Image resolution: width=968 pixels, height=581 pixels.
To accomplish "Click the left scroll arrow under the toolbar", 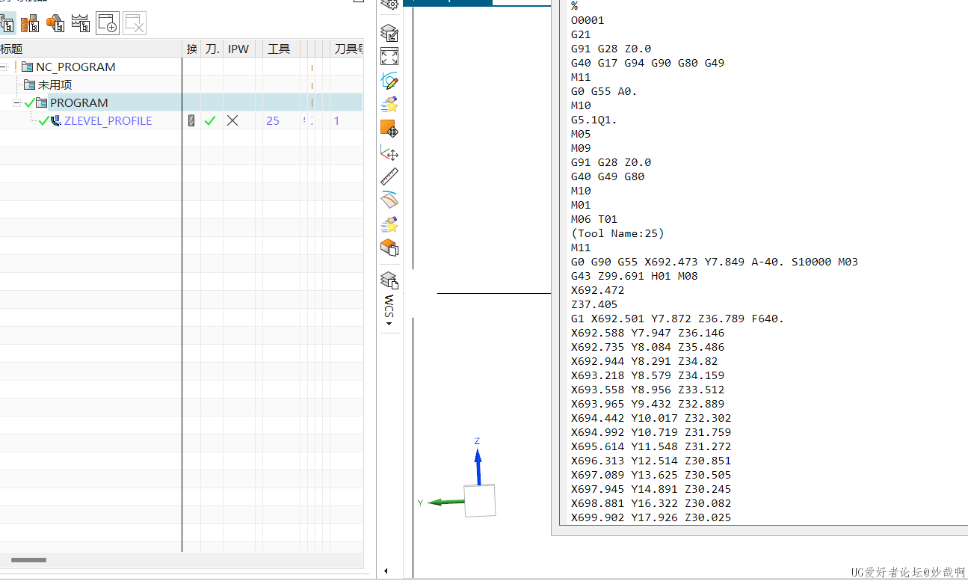I will pyautogui.click(x=386, y=571).
